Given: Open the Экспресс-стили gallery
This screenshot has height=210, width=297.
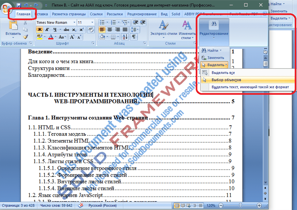Looking at the screenshot, I should point(164,29).
